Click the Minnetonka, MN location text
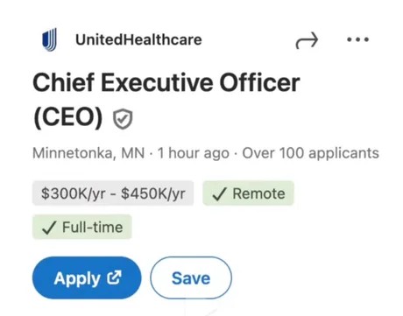Viewport: 403px width, 316px height. (x=88, y=153)
